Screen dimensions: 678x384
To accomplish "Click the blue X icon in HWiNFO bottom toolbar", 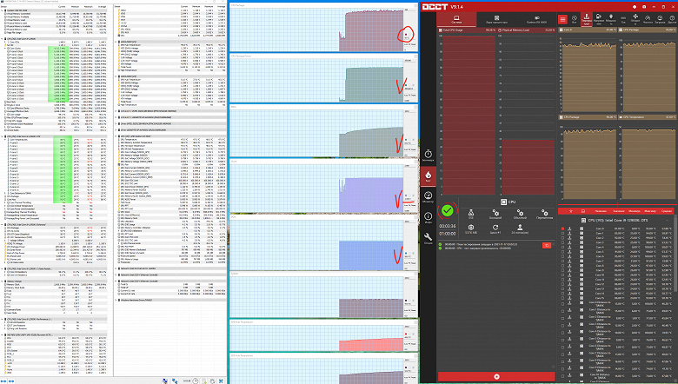I will click(x=221, y=381).
